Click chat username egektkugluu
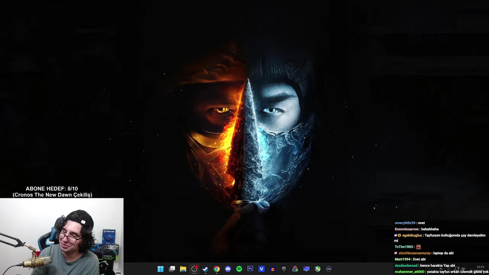The height and width of the screenshot is (275, 489). [412, 235]
